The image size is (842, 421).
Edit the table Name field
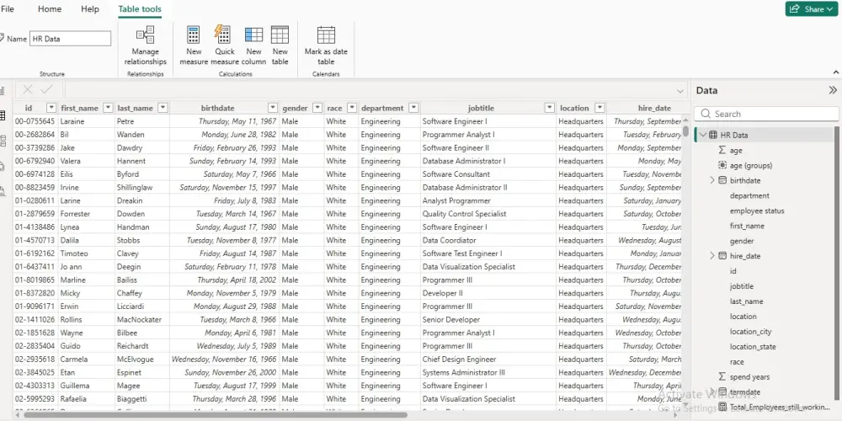pyautogui.click(x=71, y=39)
